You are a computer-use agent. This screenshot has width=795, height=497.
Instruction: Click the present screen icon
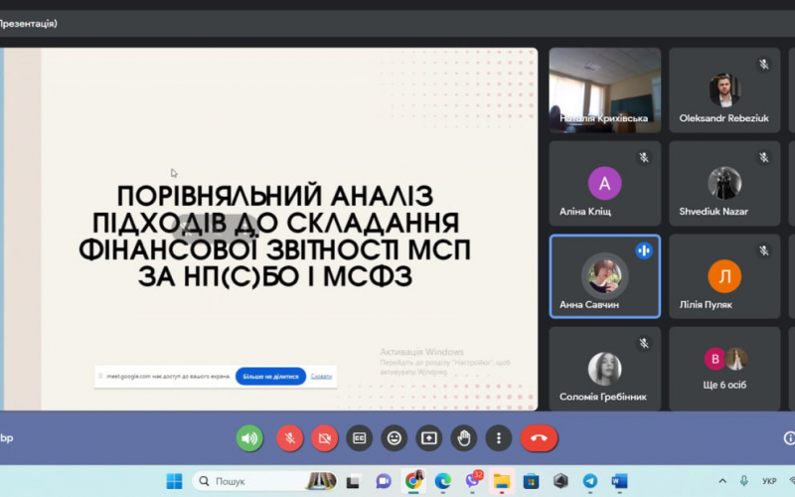click(x=429, y=437)
